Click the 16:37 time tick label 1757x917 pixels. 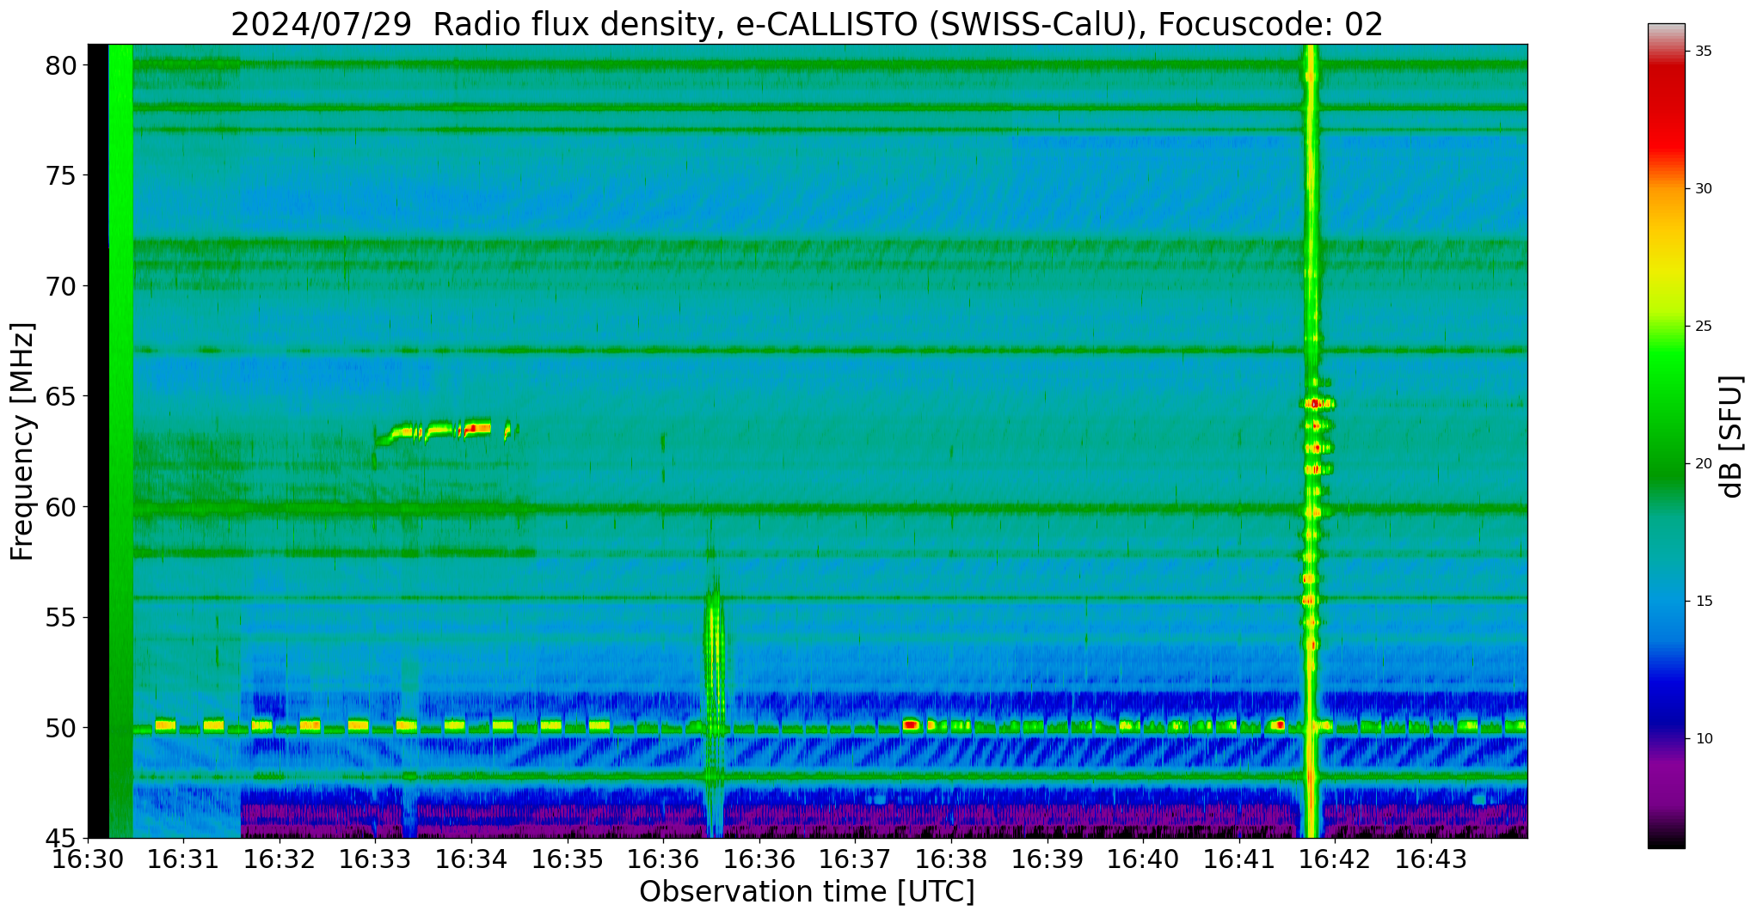[x=855, y=859]
